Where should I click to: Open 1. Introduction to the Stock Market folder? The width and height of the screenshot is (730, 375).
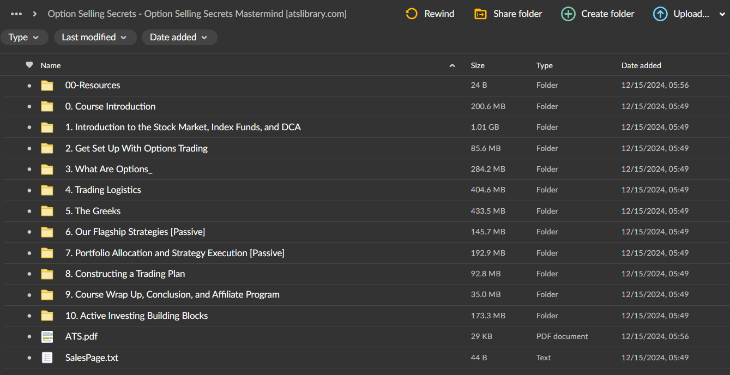click(x=183, y=127)
